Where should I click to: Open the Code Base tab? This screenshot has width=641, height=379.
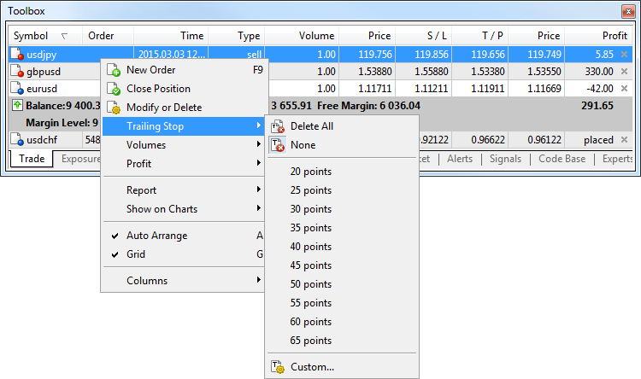click(562, 159)
